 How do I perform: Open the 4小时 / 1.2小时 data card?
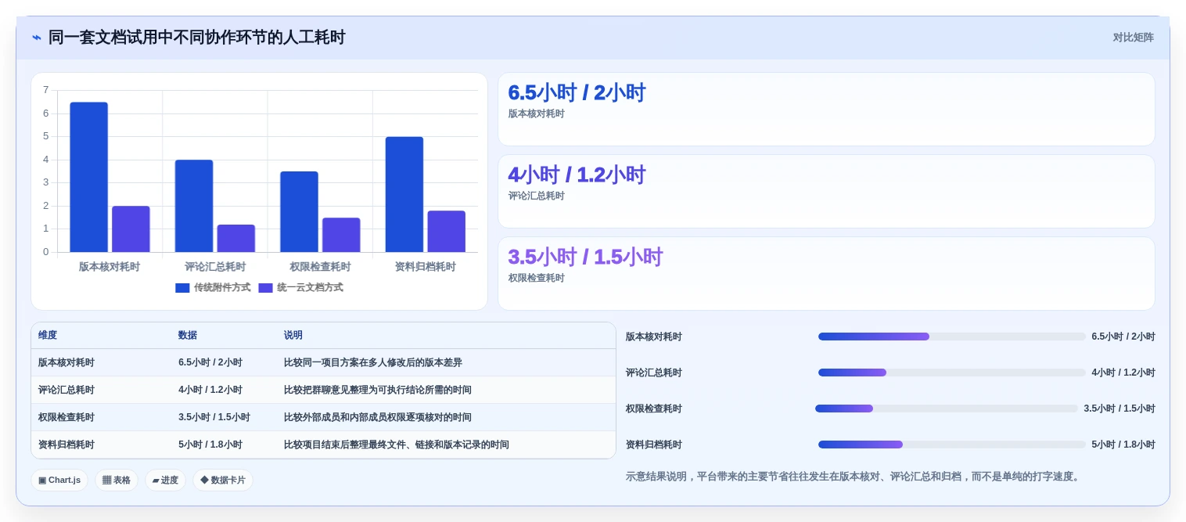[826, 192]
